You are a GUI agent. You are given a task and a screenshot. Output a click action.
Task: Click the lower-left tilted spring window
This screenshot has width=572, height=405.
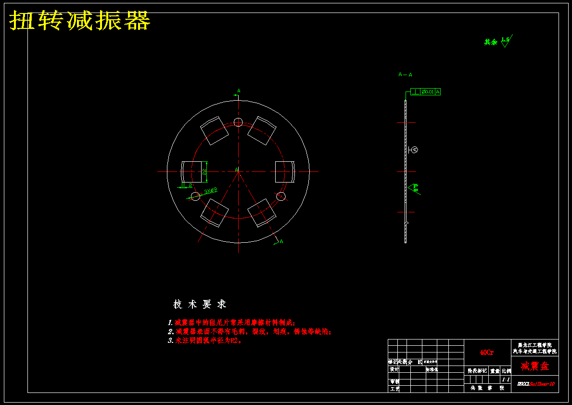pos(215,213)
